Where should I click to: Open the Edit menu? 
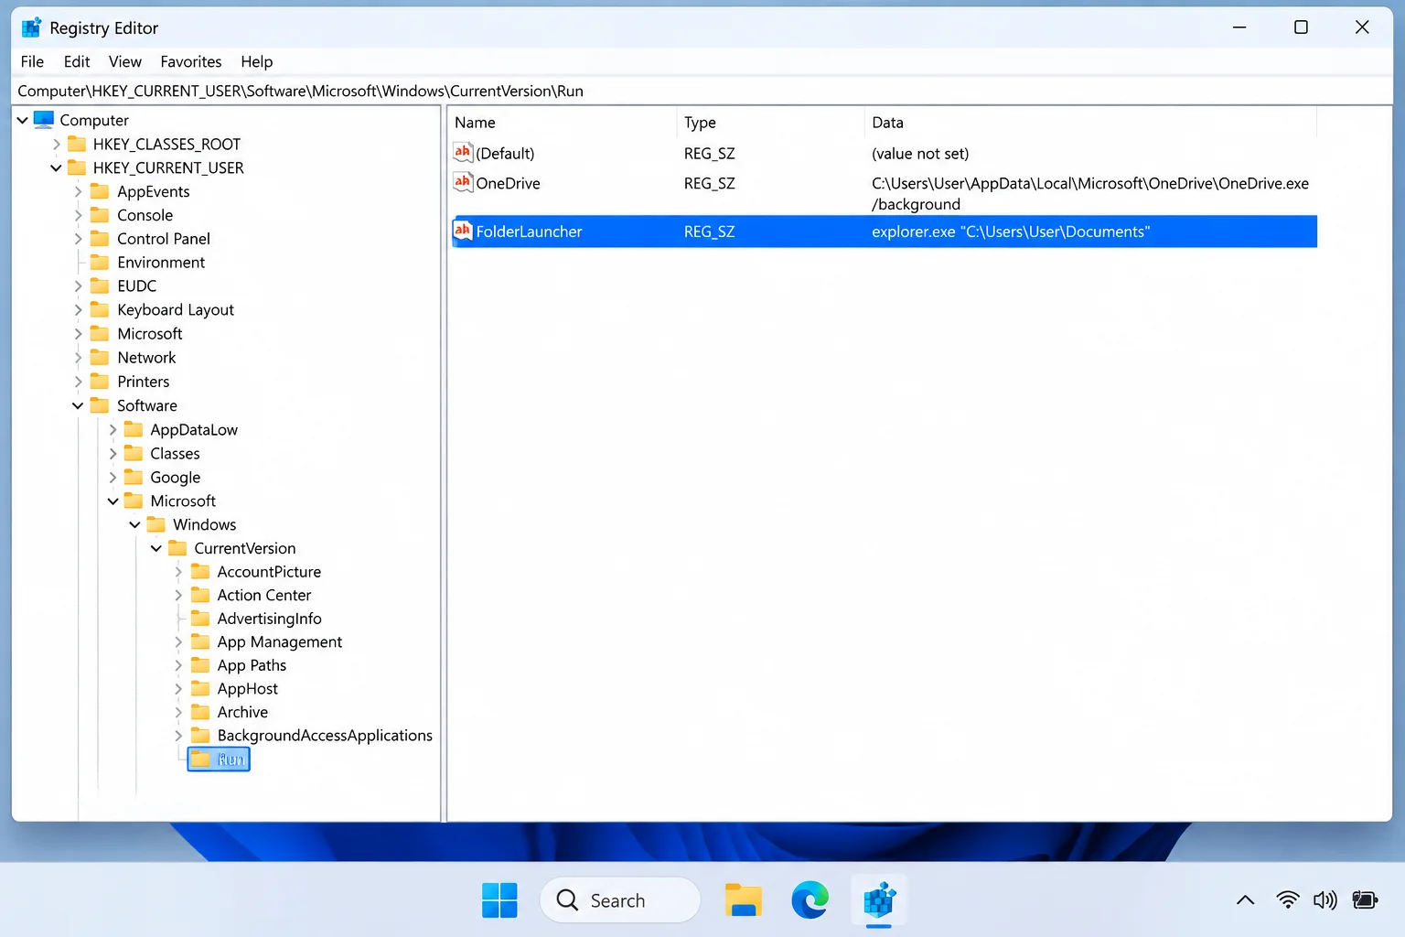(77, 61)
